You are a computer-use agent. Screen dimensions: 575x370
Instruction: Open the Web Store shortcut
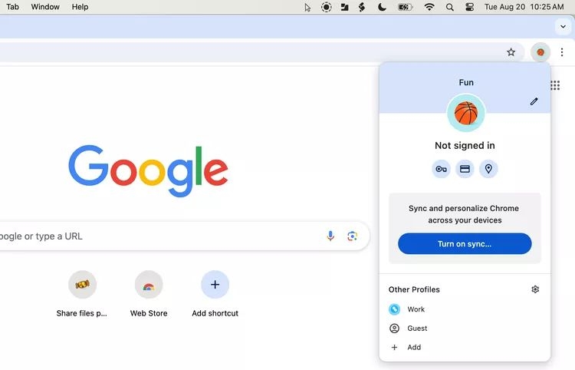pos(149,286)
